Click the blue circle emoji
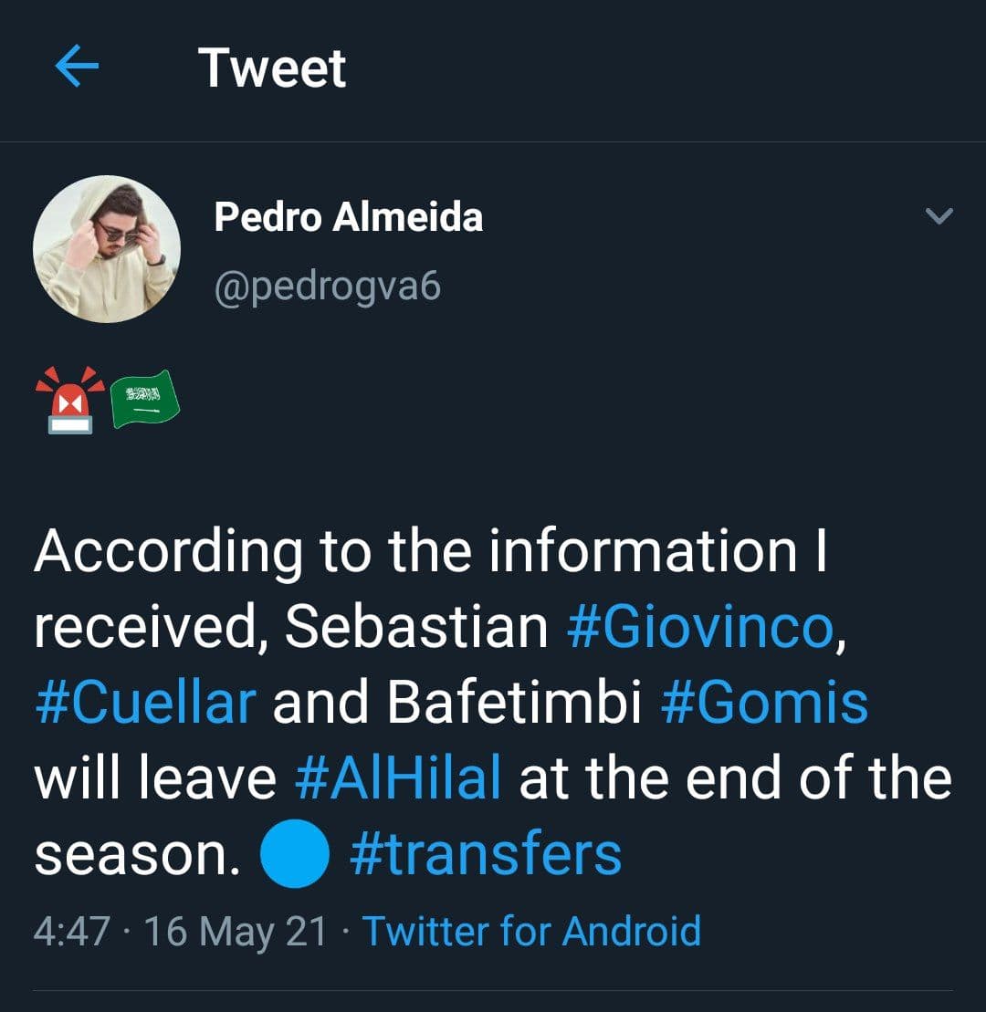Viewport: 986px width, 1012px height. click(x=294, y=854)
